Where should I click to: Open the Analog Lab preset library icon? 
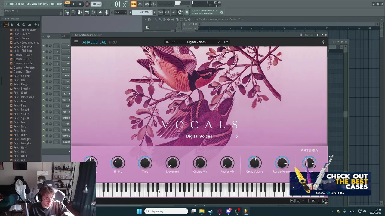coord(167,42)
